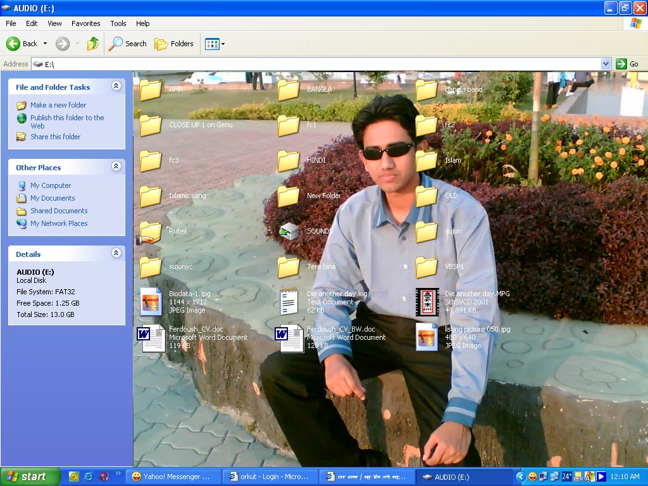Select the fc2 folder icon

[x=427, y=125]
